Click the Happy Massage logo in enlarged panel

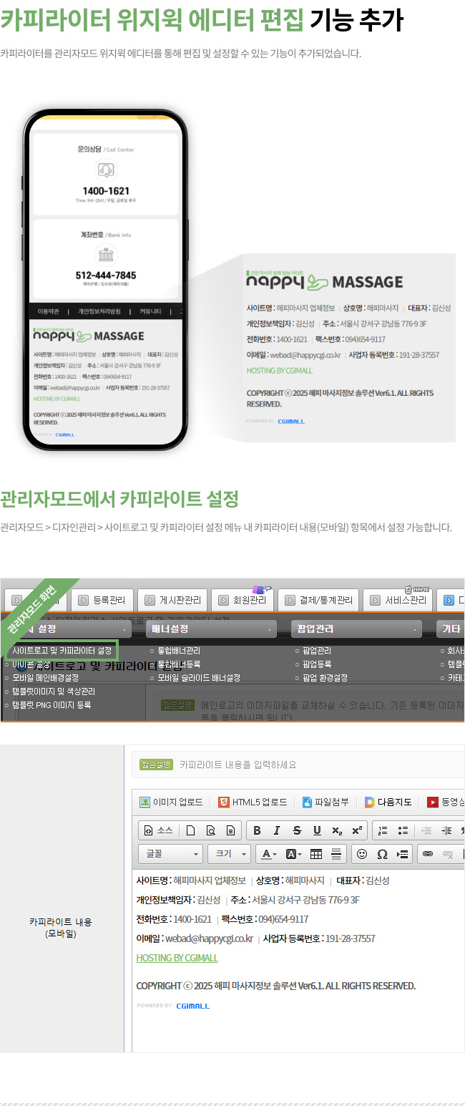(x=324, y=281)
